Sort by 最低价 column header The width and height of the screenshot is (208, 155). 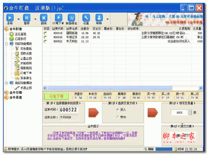click(x=120, y=29)
